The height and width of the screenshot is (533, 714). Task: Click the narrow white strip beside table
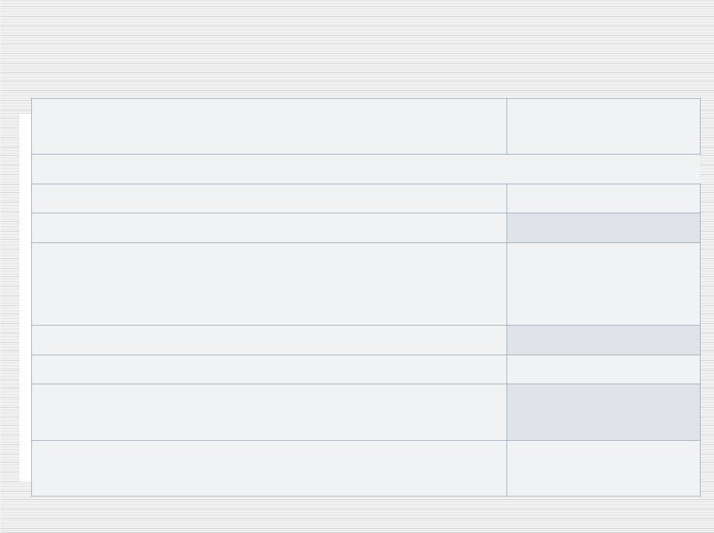[x=25, y=297]
